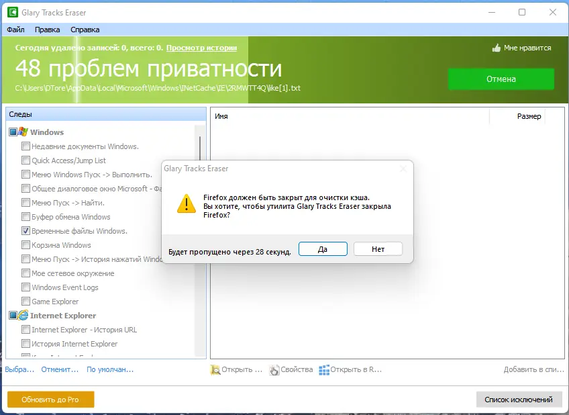Click the Имя column header

click(x=350, y=116)
